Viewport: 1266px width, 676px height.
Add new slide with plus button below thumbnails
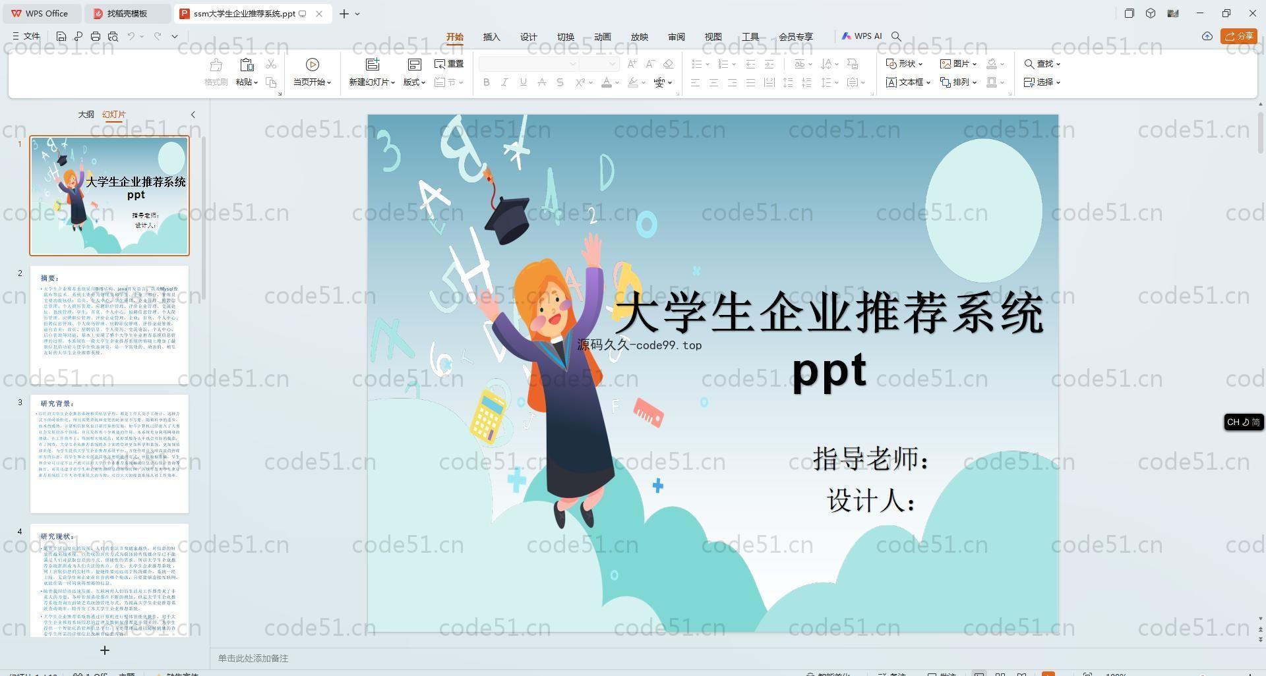pyautogui.click(x=104, y=650)
